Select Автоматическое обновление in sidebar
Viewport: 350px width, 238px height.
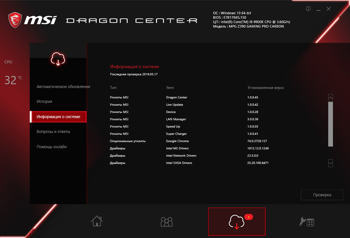click(x=63, y=87)
